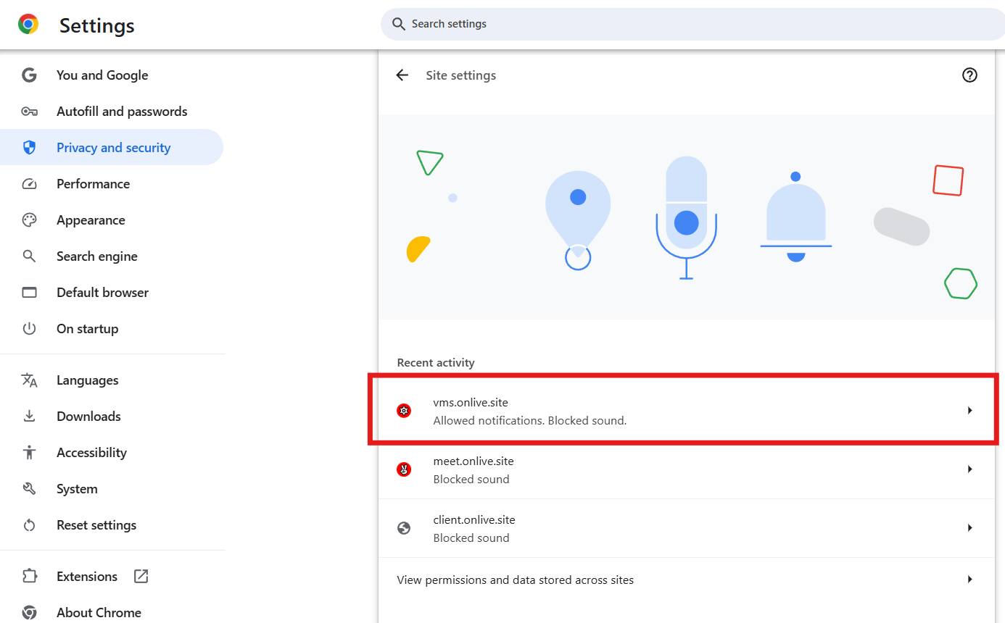Open the About Chrome page
Screen dimensions: 1005x623
pos(99,613)
